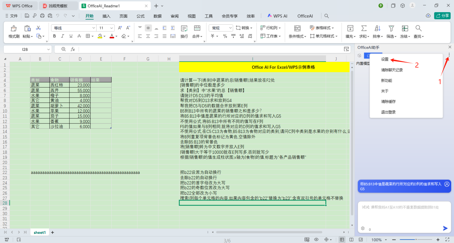
Task: Decrease font size with the A- icon
Action: (127, 28)
